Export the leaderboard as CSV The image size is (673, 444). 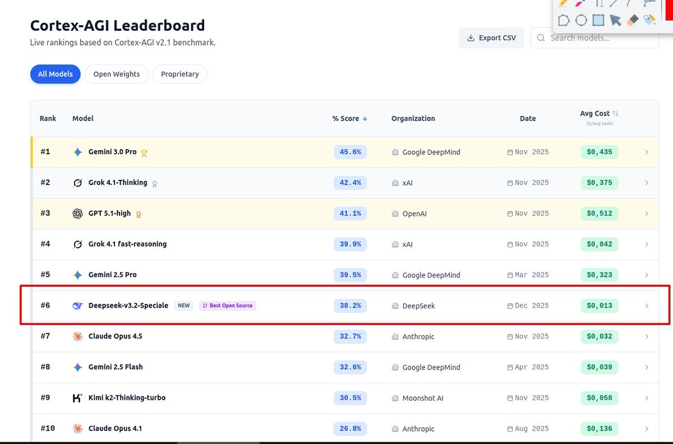[x=491, y=38]
